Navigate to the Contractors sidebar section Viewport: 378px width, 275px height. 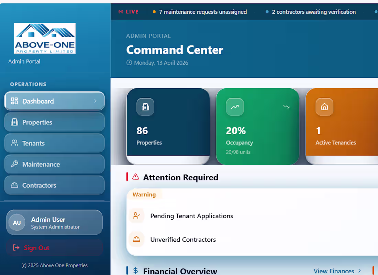click(x=55, y=185)
